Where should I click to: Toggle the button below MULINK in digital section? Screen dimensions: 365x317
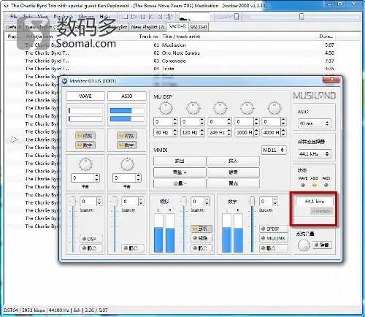click(x=274, y=248)
